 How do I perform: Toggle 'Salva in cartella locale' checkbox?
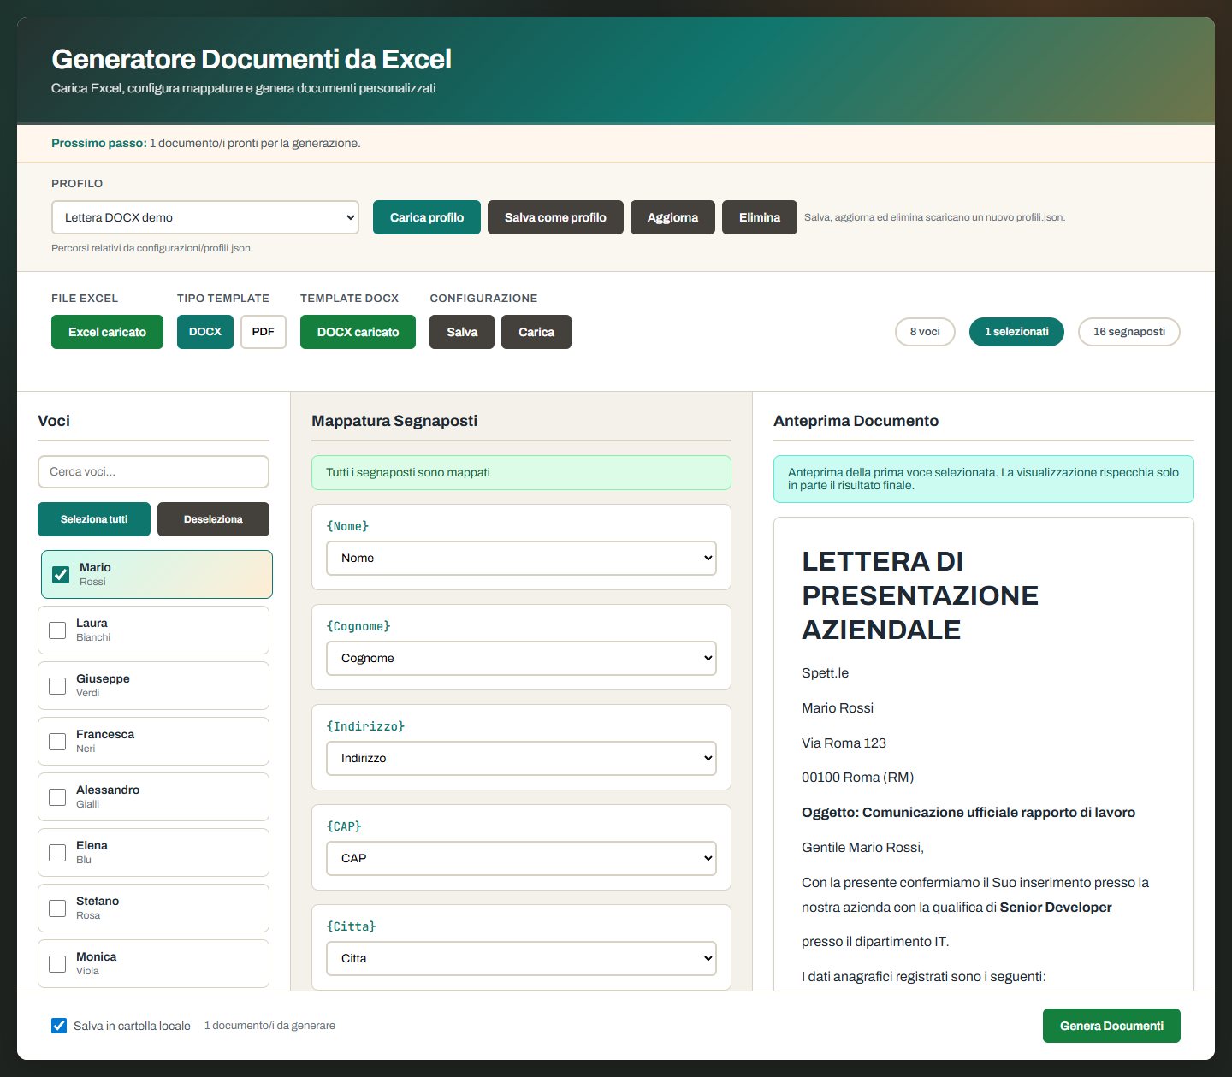pyautogui.click(x=59, y=1026)
